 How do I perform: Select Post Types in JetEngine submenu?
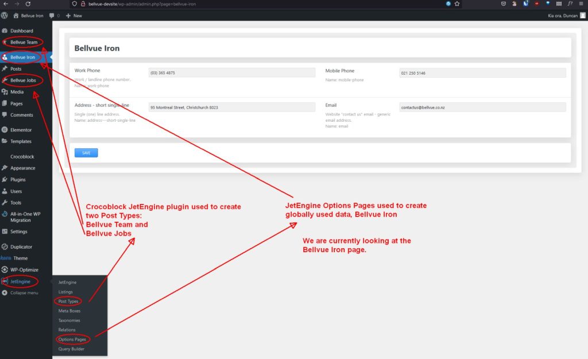(x=68, y=302)
